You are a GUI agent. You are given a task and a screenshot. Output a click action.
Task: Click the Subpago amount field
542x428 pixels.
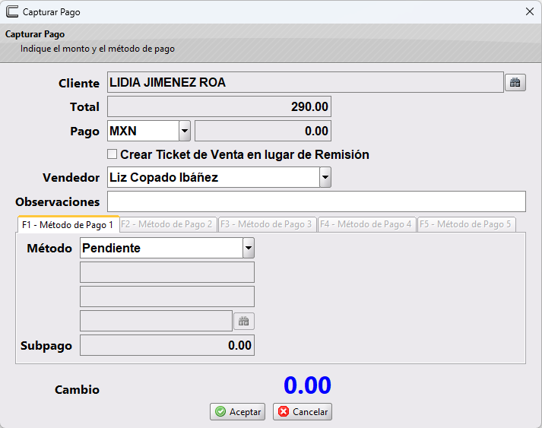167,345
